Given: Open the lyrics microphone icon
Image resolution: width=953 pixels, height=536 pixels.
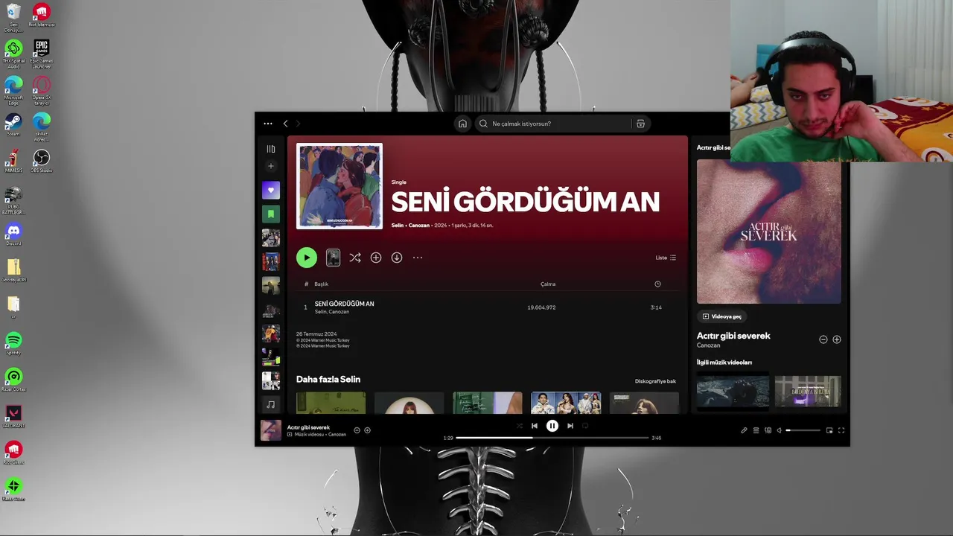Looking at the screenshot, I should (744, 430).
